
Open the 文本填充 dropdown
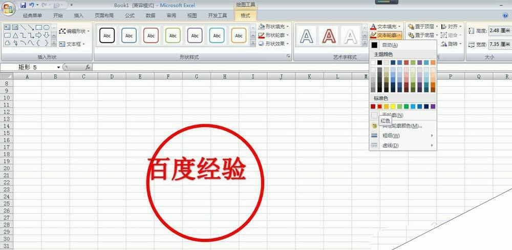pyautogui.click(x=386, y=26)
